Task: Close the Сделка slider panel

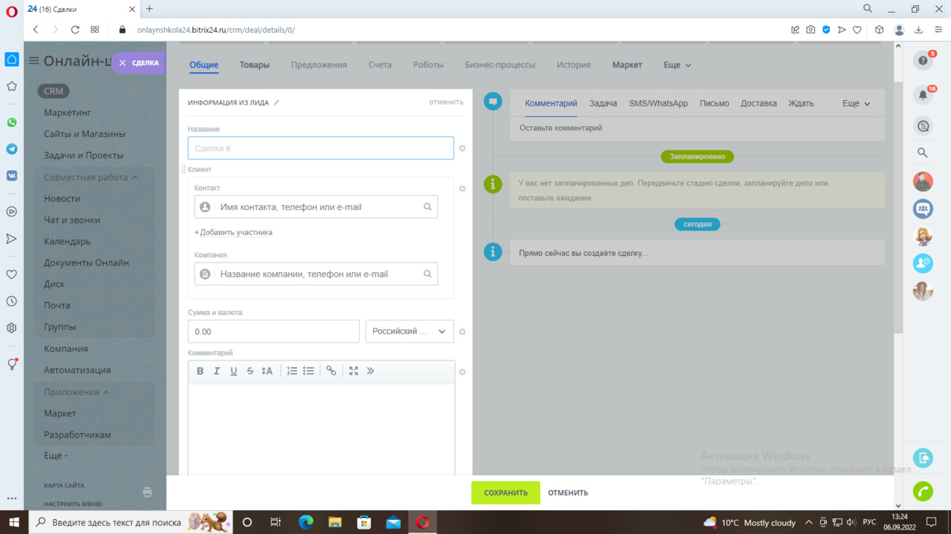Action: 123,63
